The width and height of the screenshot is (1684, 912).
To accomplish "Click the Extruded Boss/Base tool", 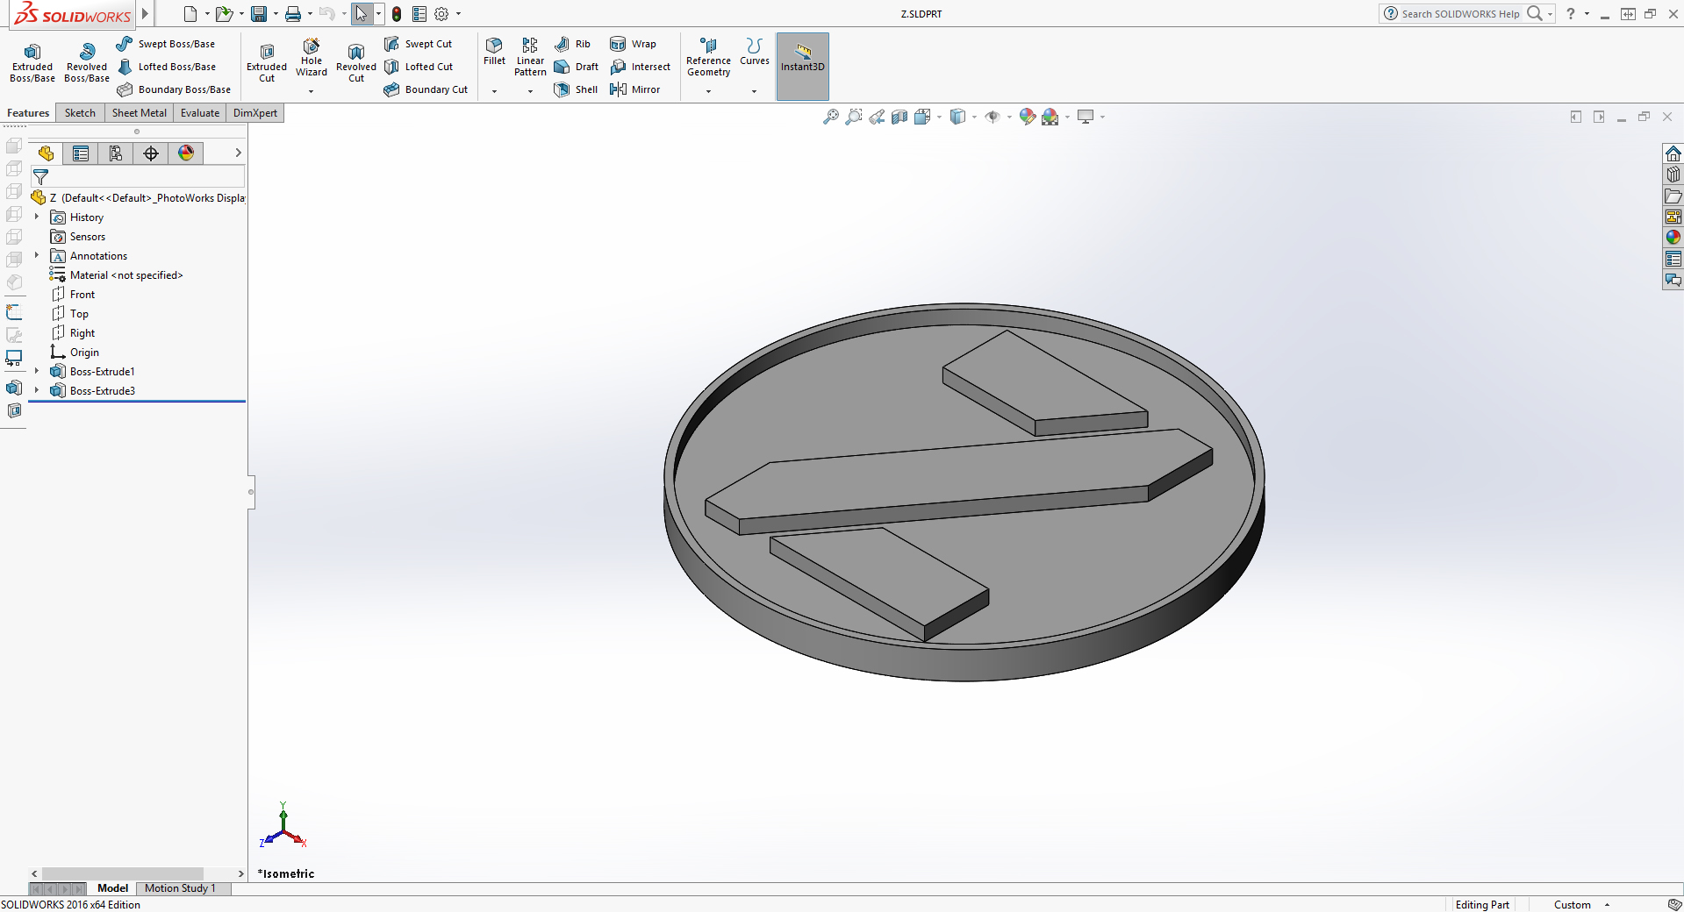I will point(32,61).
